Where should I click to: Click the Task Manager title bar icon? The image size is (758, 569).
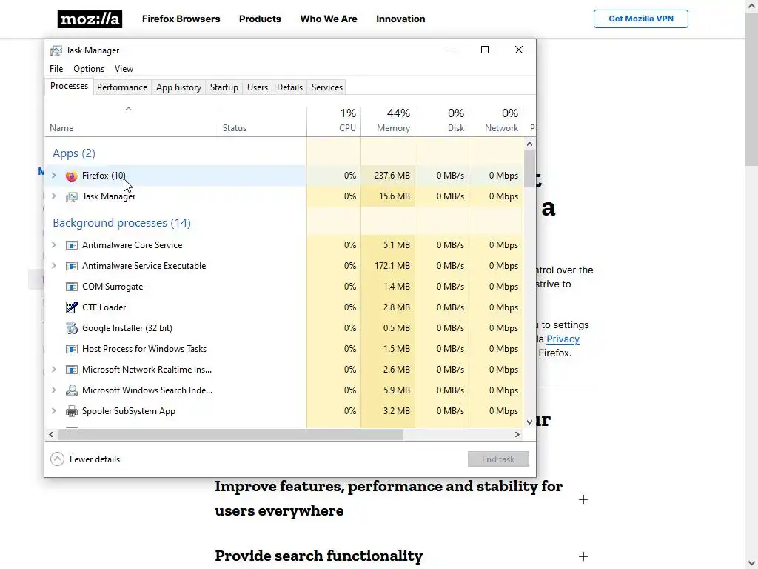[56, 50]
